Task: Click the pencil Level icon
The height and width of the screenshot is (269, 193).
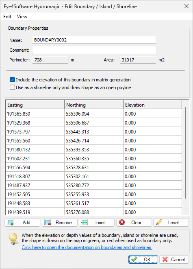Action: click(x=159, y=223)
